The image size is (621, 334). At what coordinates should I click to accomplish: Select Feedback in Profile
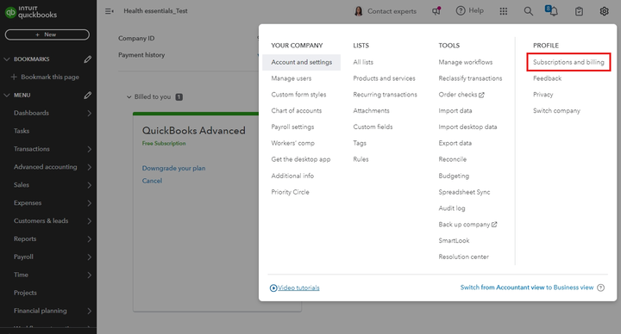tap(547, 78)
